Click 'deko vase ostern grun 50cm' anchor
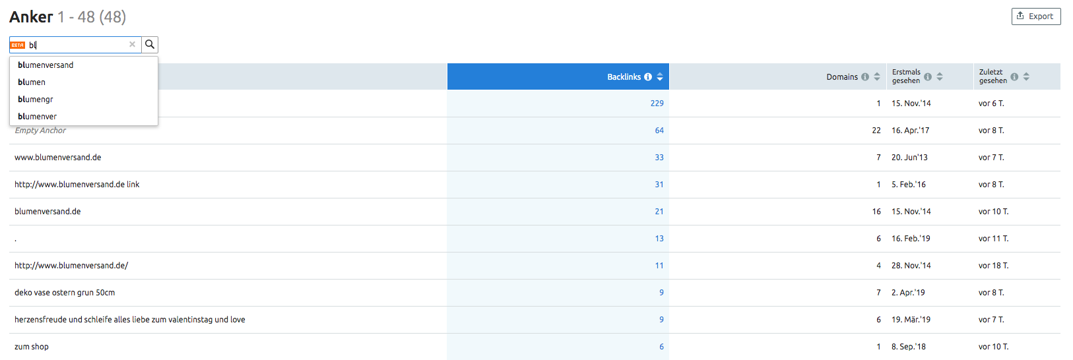Viewport: 1073px width, 360px height. point(65,293)
